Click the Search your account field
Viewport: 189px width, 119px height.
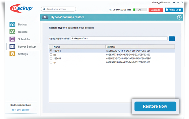pos(58,9)
